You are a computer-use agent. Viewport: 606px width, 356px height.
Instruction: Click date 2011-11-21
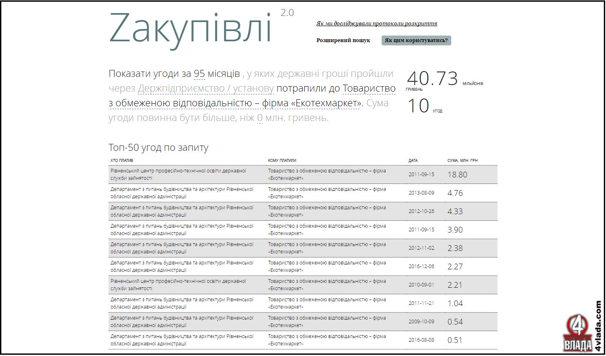pyautogui.click(x=421, y=303)
